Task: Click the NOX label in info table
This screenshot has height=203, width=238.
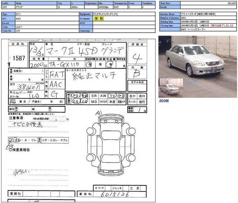Action: click(86, 23)
